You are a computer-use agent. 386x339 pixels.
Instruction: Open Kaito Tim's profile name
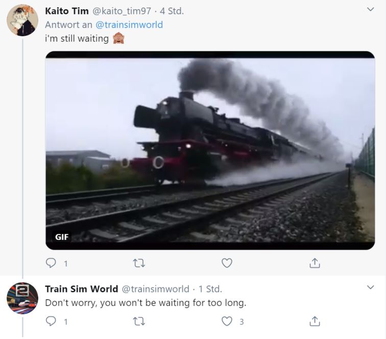(66, 11)
